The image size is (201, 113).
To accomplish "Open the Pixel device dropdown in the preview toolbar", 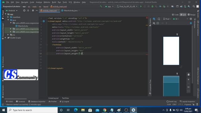I will pos(167,19).
